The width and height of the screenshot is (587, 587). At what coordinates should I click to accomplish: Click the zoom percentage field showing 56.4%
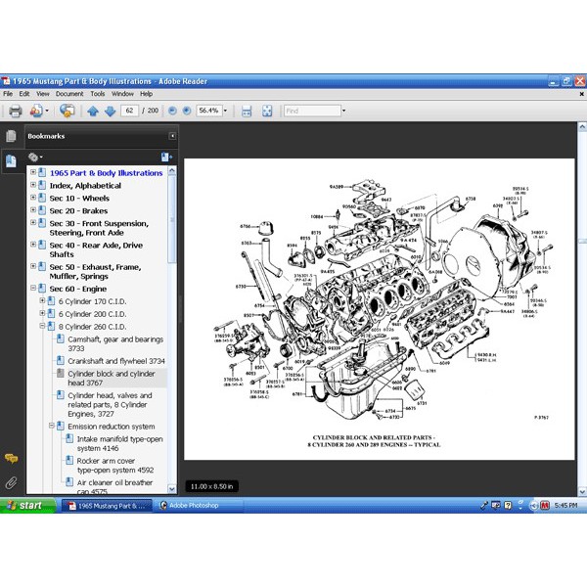(x=209, y=111)
